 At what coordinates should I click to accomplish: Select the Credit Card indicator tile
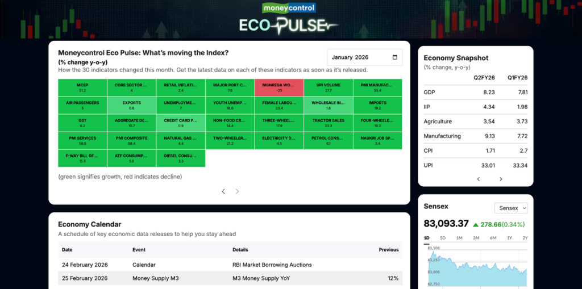tap(181, 123)
